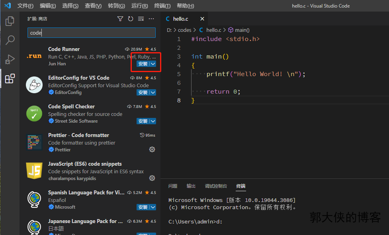Screen dimensions: 389x235
Task: Open extensions view more actions menu
Action: pyautogui.click(x=151, y=19)
